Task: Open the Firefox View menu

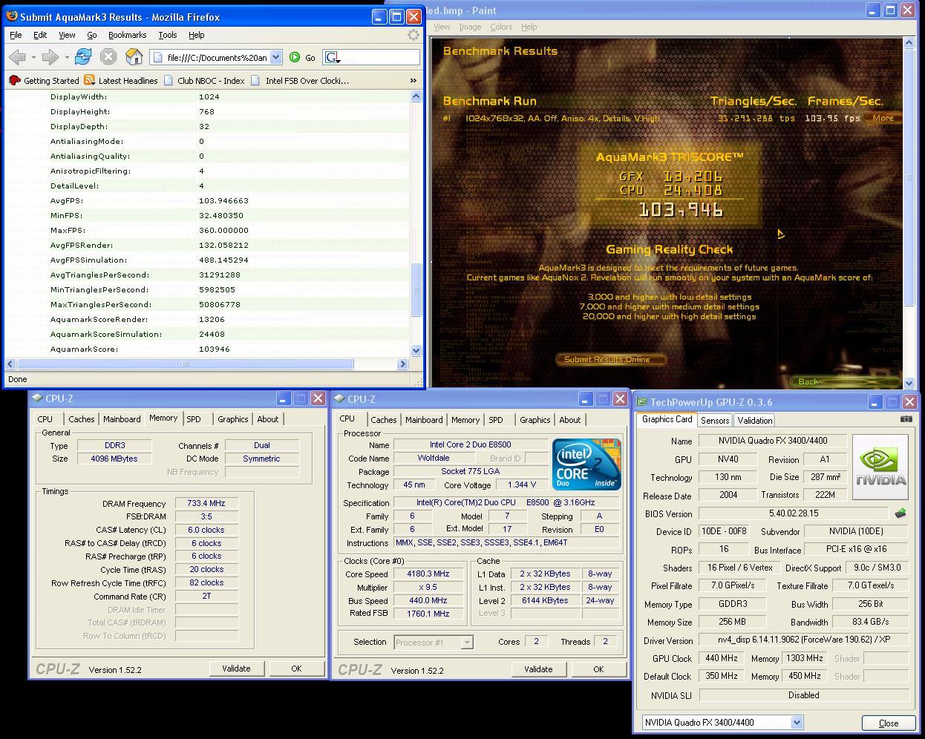Action: pyautogui.click(x=67, y=35)
